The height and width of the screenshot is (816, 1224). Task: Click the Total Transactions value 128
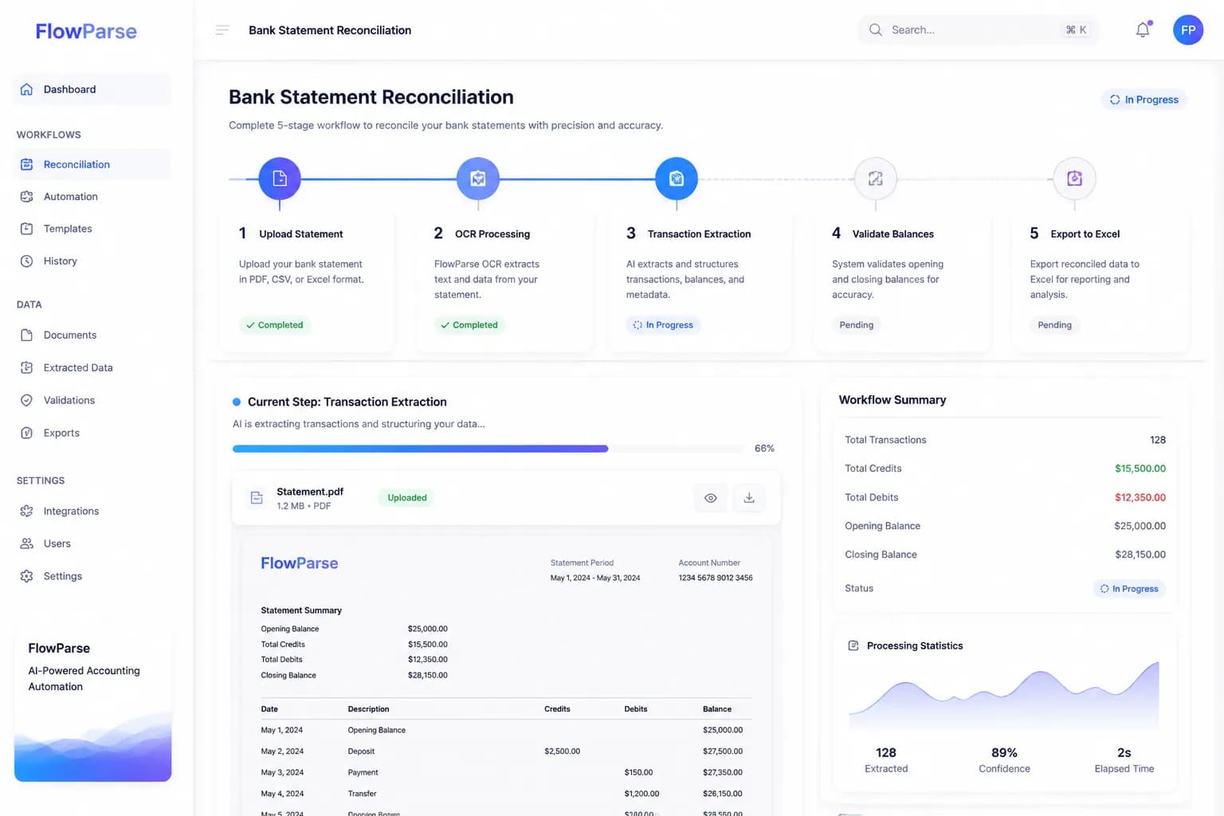(x=1158, y=440)
